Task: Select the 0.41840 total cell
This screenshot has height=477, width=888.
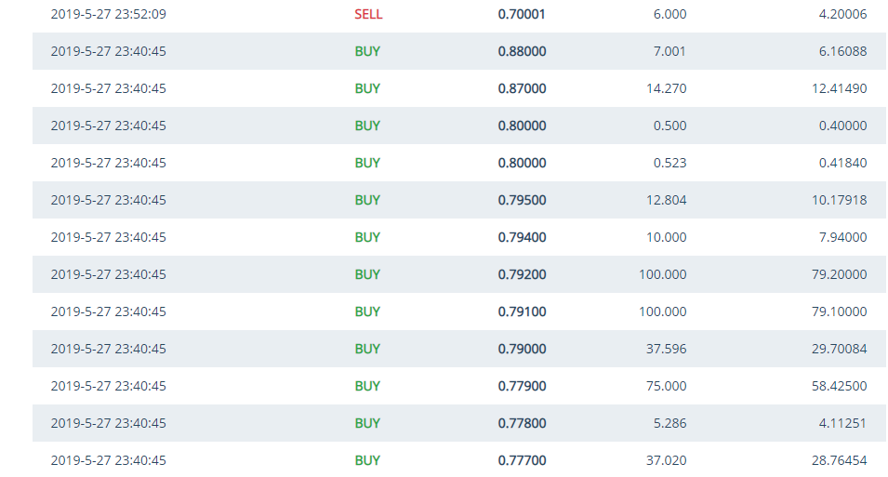Action: 842,164
